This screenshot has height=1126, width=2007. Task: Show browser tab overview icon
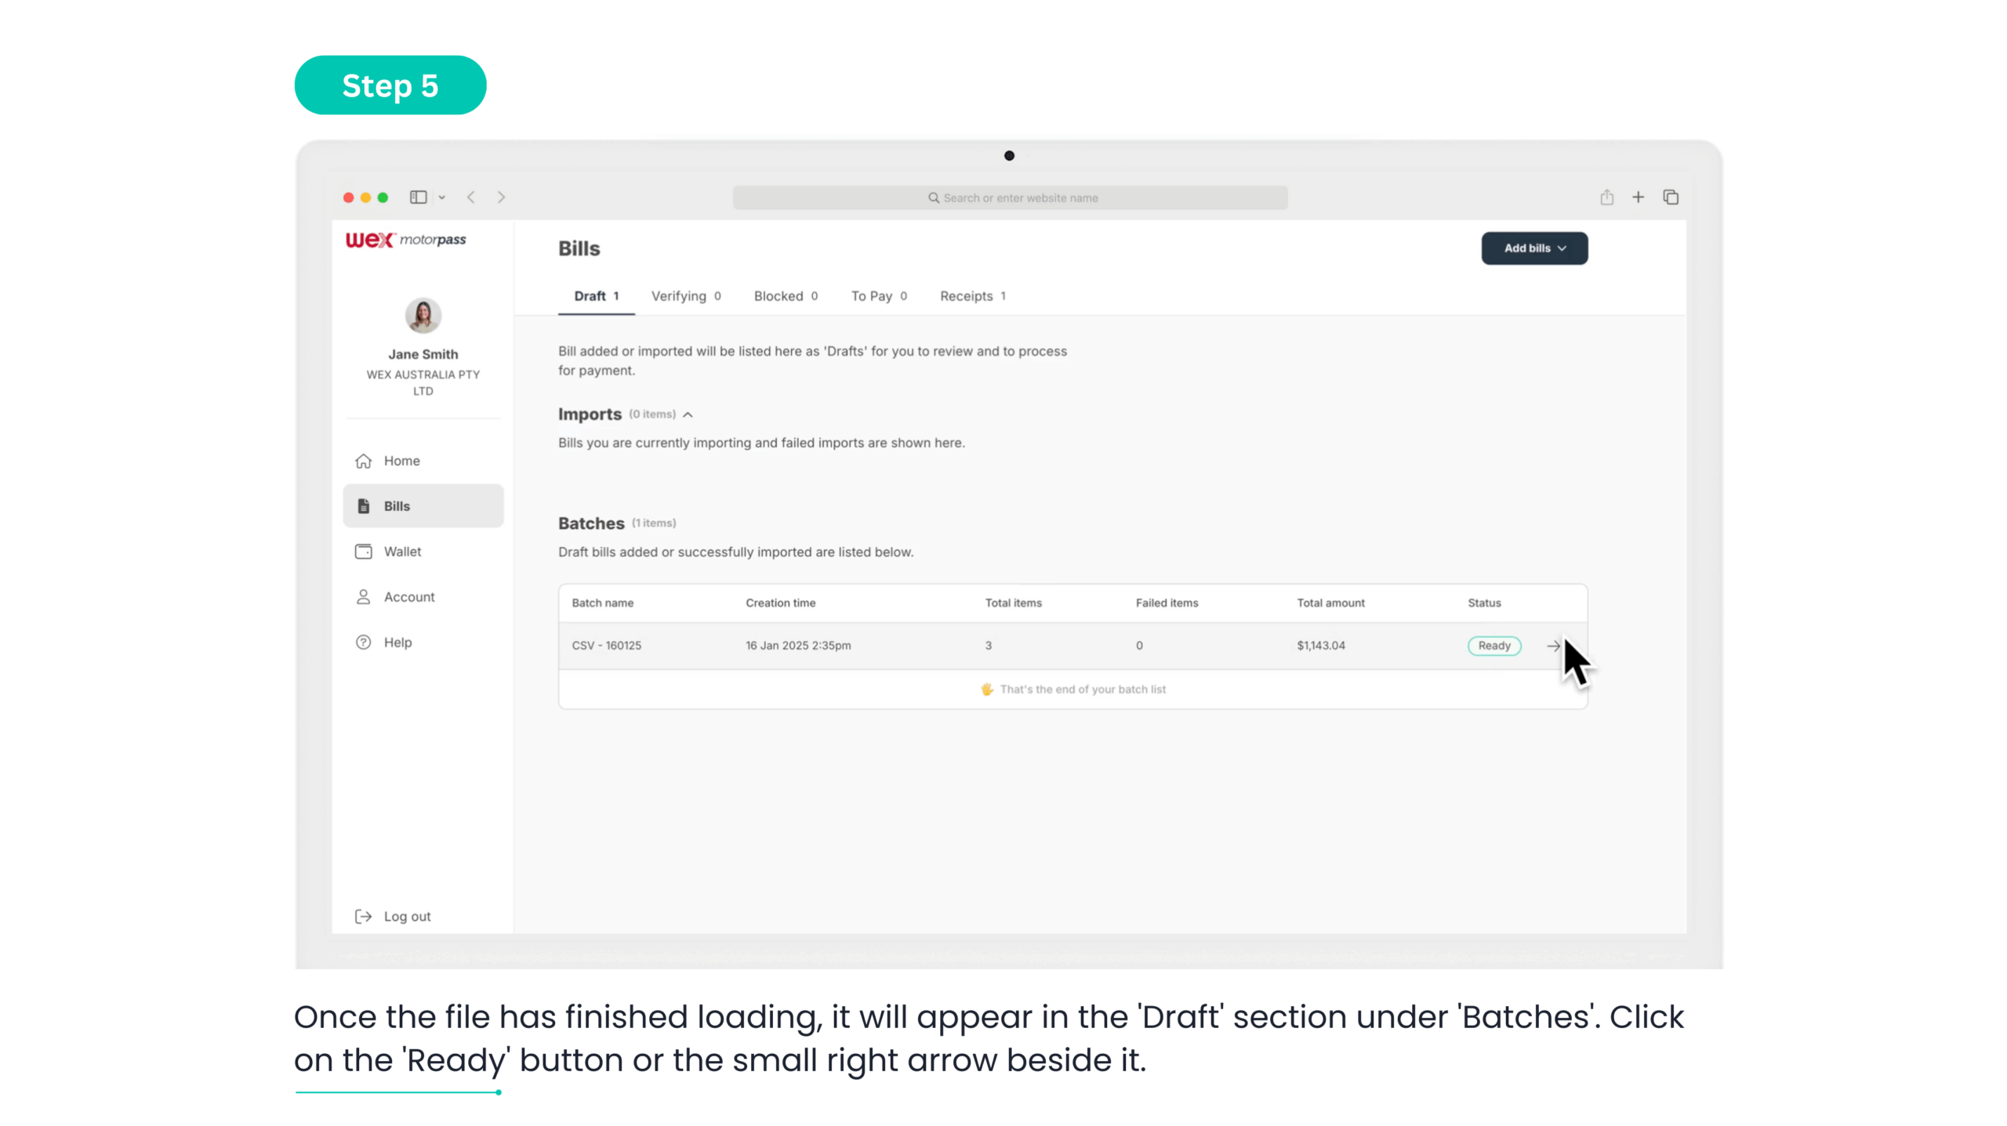pos(1671,197)
